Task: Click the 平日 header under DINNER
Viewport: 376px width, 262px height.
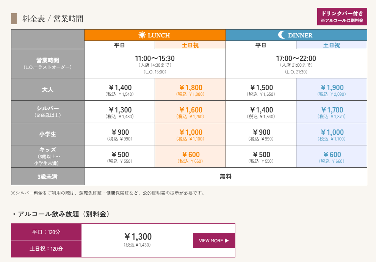Action: tap(261, 45)
